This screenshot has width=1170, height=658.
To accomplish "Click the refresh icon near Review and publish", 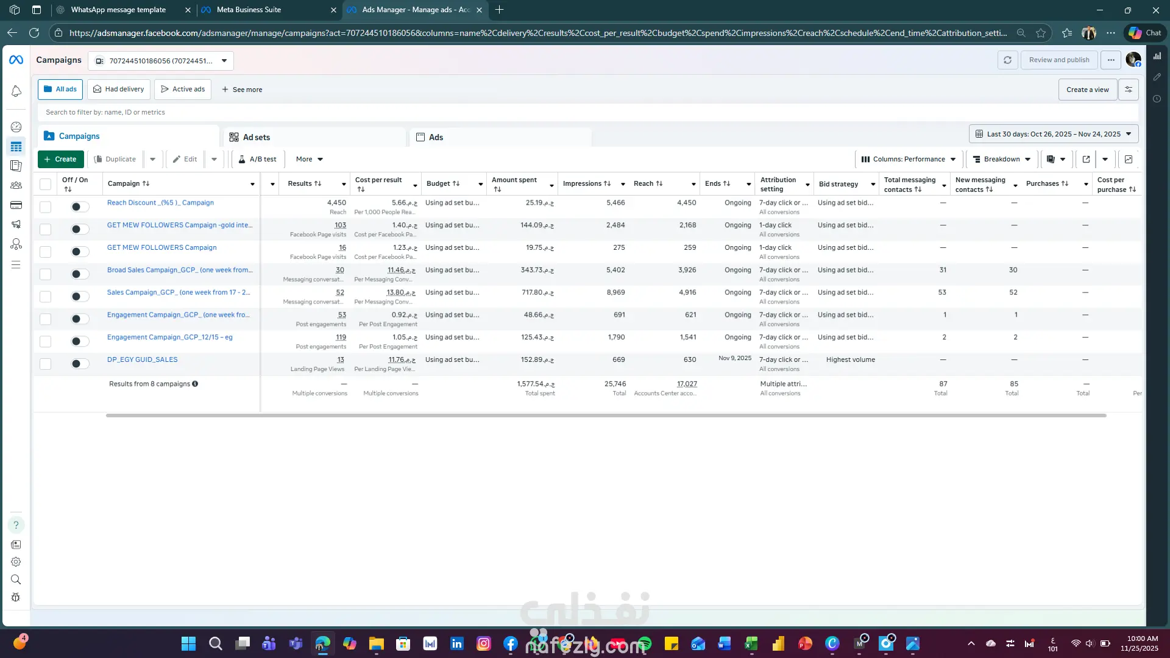I will pyautogui.click(x=1007, y=60).
